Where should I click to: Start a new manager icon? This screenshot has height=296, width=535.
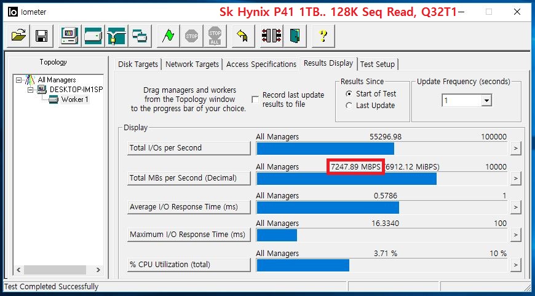coord(69,36)
